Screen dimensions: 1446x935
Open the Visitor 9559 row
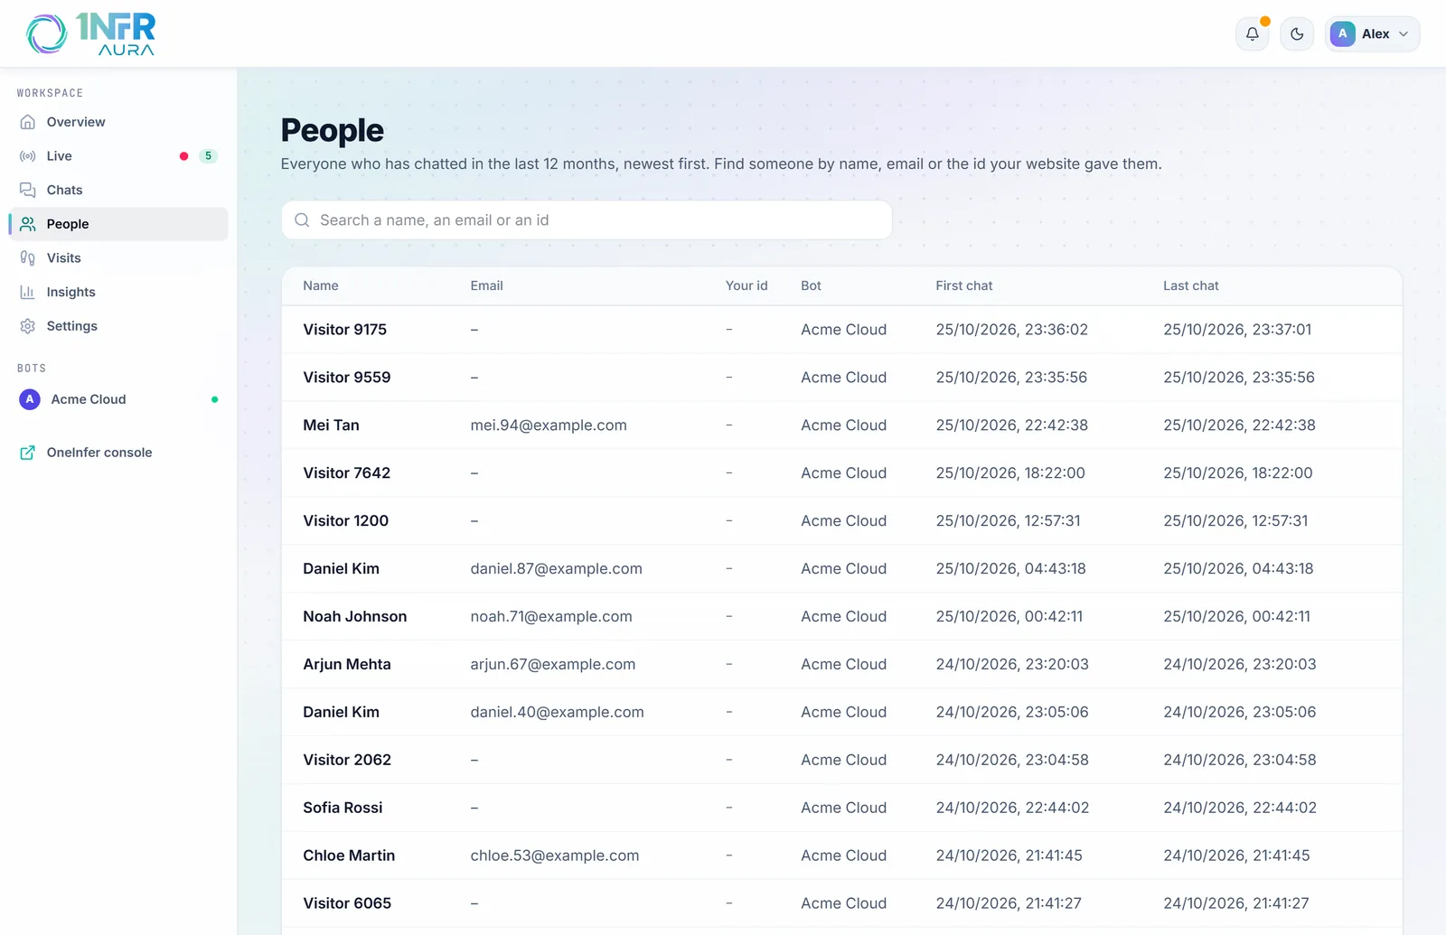(841, 378)
